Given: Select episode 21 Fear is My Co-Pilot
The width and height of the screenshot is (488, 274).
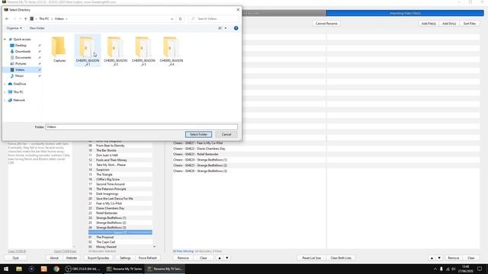Looking at the screenshot, I should click(x=120, y=203).
